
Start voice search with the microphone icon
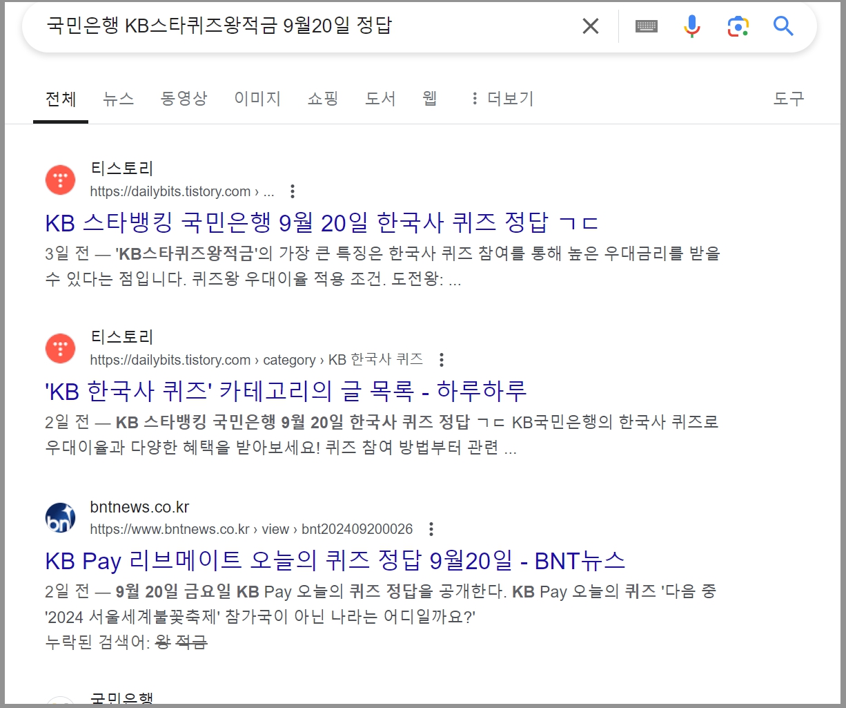click(692, 26)
